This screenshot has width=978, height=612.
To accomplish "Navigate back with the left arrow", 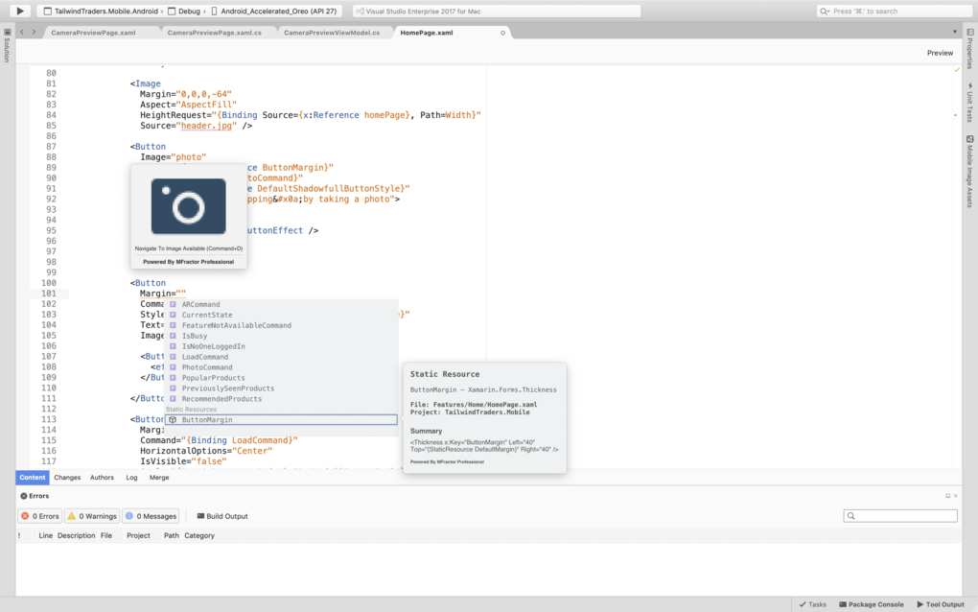I will point(22,32).
